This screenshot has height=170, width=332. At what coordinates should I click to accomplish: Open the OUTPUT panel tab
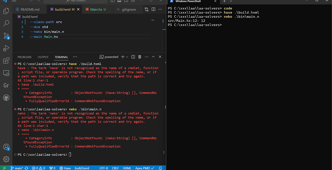[43, 57]
